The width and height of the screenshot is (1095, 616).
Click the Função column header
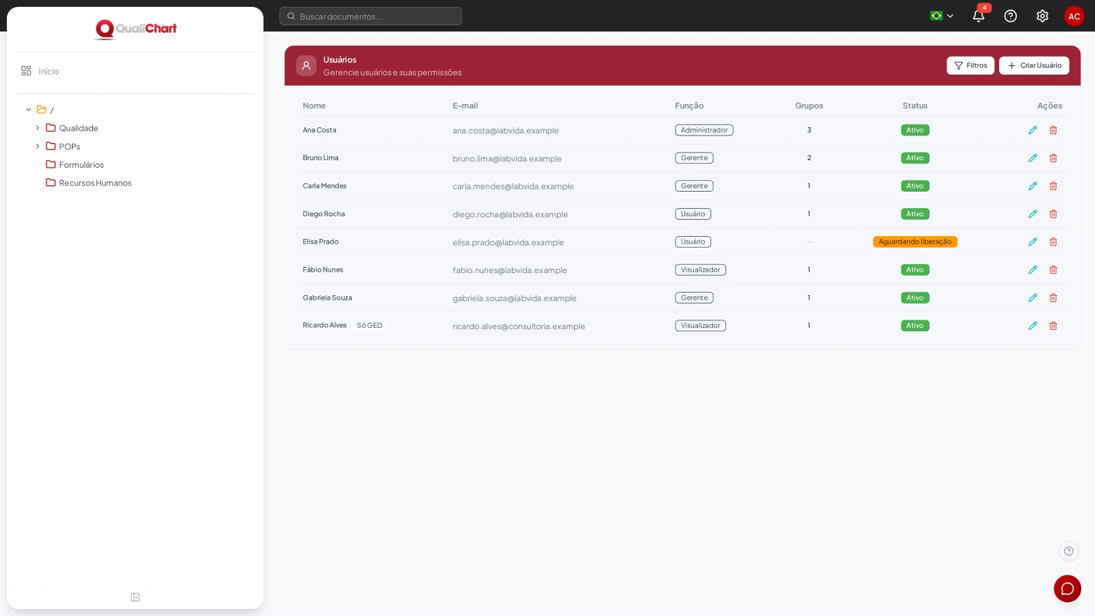click(689, 105)
